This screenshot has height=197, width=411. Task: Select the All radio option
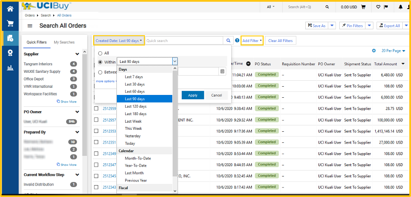(100, 53)
